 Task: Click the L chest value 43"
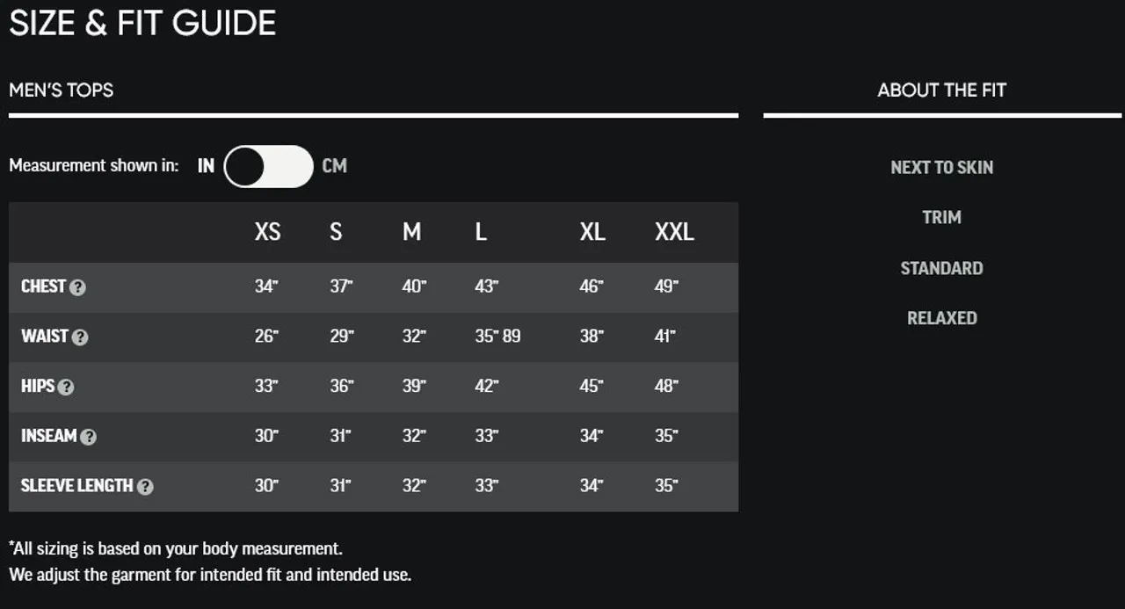pyautogui.click(x=486, y=286)
